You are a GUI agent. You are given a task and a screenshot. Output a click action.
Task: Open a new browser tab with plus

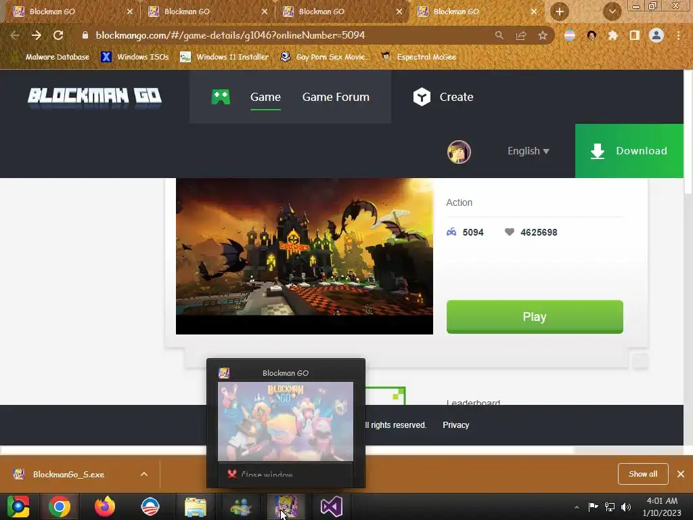coord(560,12)
